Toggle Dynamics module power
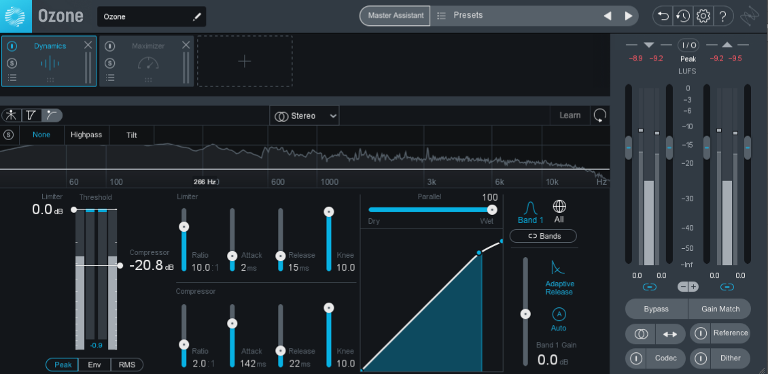 (x=12, y=46)
